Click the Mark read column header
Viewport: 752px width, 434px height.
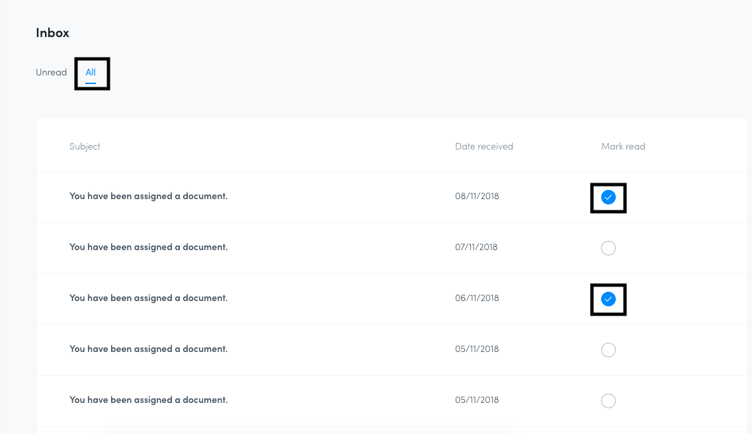click(x=623, y=146)
